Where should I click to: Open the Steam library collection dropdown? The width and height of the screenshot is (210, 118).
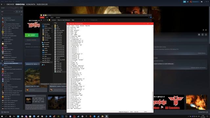(8, 12)
